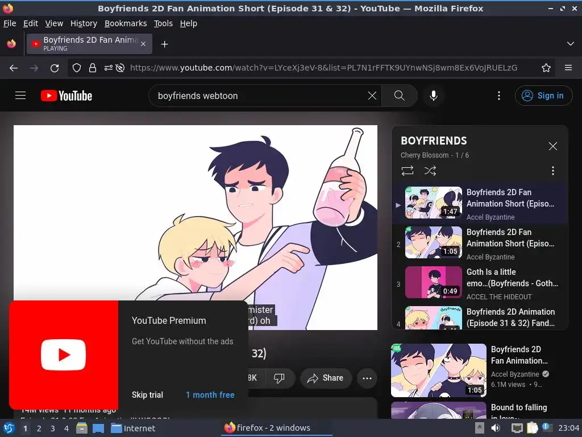
Task: Click the Sign in button
Action: click(x=543, y=96)
